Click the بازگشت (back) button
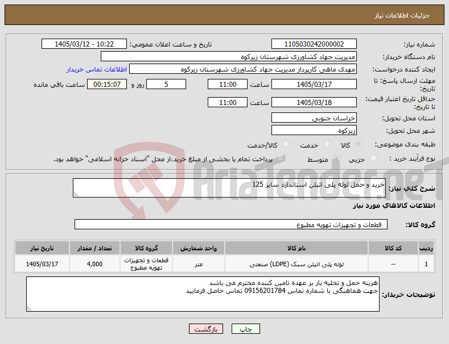 click(206, 329)
